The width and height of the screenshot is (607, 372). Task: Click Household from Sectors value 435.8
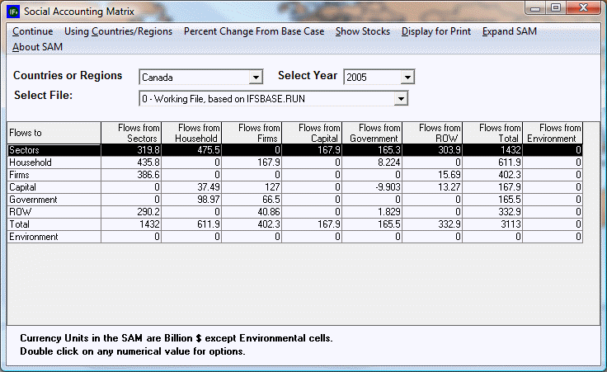[131, 162]
